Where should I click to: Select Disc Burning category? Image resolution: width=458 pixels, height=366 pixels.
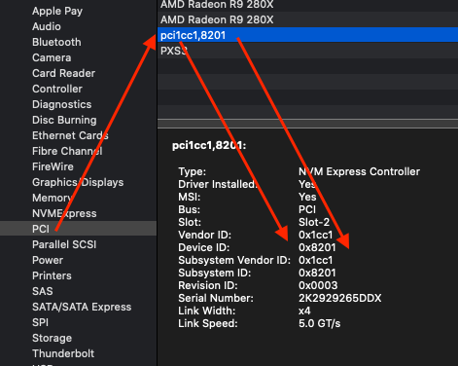tap(64, 120)
